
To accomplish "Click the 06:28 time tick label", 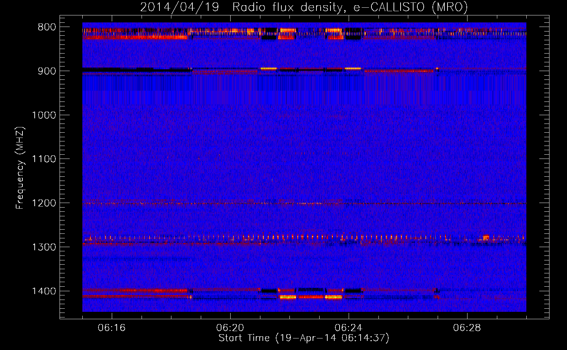I will pos(467,328).
